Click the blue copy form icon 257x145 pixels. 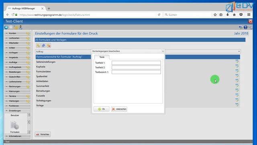[43, 46]
